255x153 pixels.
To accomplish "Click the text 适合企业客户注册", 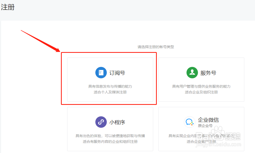I will coord(201,142).
